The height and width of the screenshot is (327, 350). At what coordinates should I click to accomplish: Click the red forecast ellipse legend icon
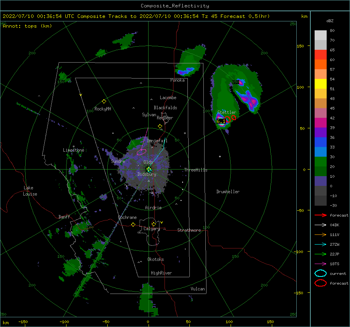[320, 283]
